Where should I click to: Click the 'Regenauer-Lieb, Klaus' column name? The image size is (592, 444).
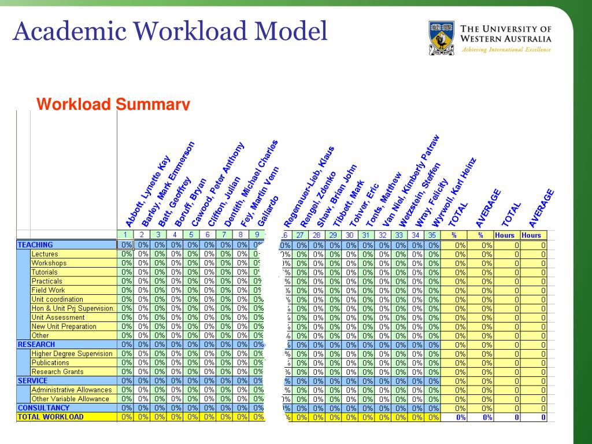309,187
